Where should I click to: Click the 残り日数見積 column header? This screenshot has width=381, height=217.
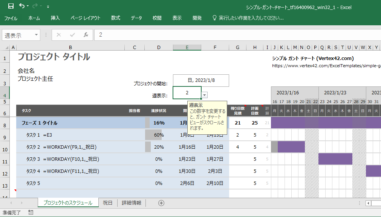[x=238, y=111]
